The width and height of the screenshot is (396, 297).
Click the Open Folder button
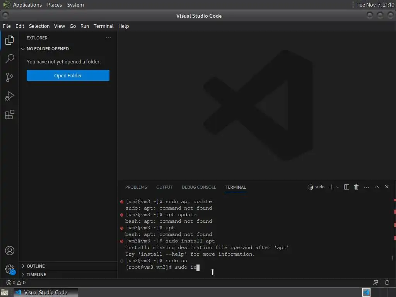pyautogui.click(x=68, y=75)
